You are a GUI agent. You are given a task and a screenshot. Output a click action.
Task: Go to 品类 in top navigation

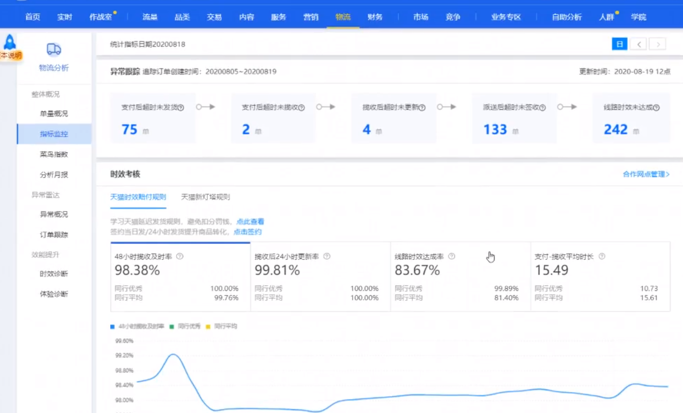182,17
